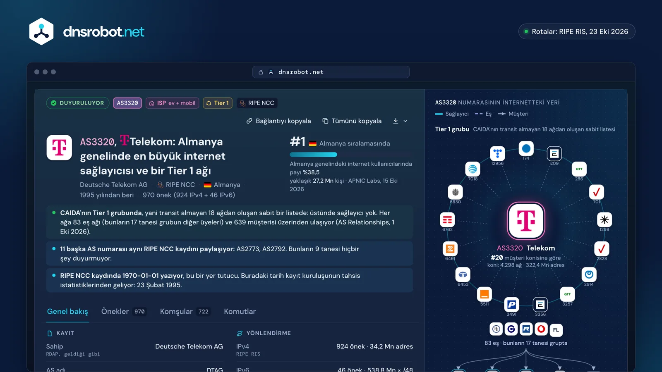The image size is (662, 372).
Task: Click the dnsrobot.net wordmark
Action: click(103, 32)
